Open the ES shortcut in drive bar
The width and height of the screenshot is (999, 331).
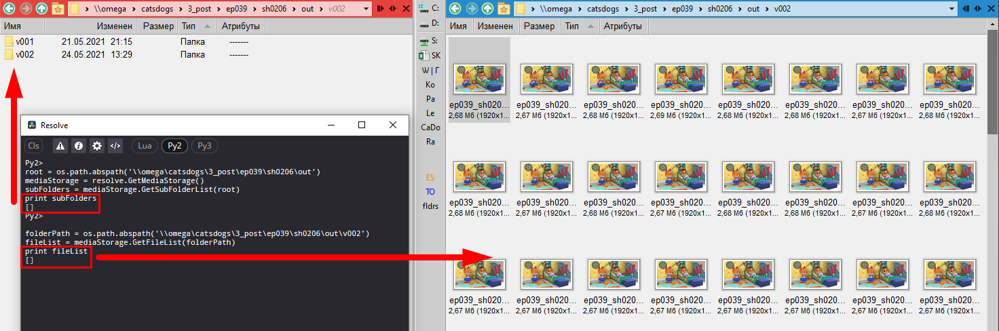[430, 177]
